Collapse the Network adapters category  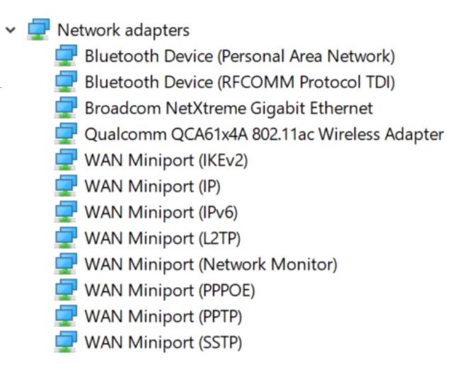point(11,30)
